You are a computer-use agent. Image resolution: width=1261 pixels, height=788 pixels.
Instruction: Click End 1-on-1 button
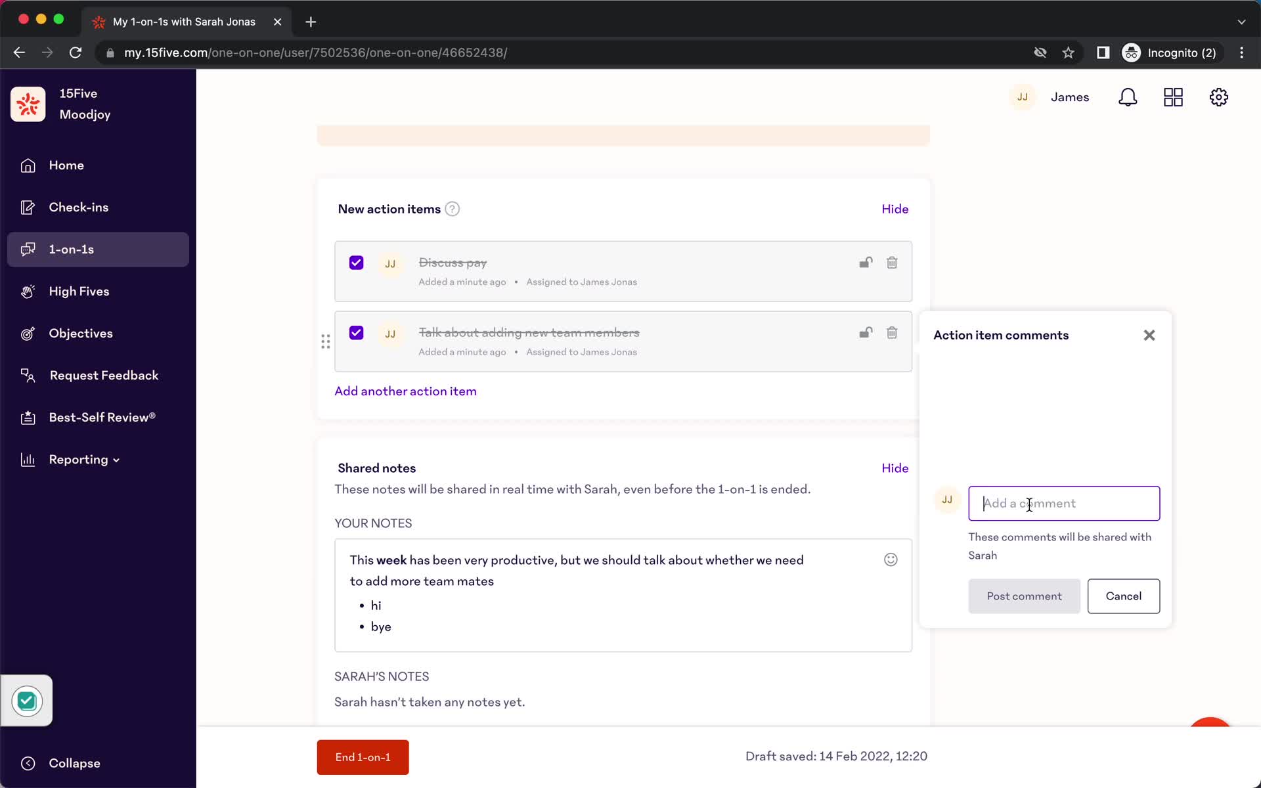[363, 756]
